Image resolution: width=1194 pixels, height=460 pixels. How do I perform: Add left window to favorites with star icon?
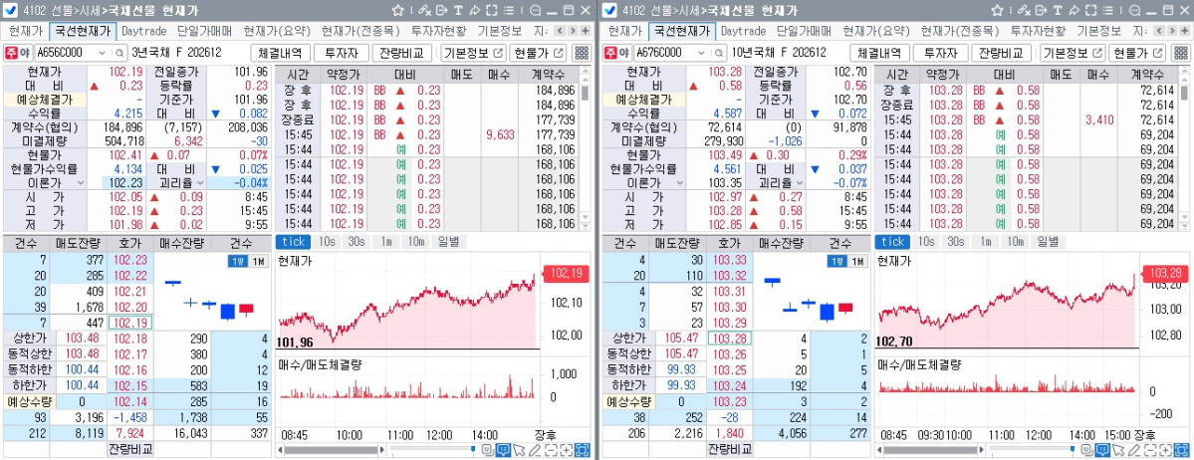tap(397, 11)
